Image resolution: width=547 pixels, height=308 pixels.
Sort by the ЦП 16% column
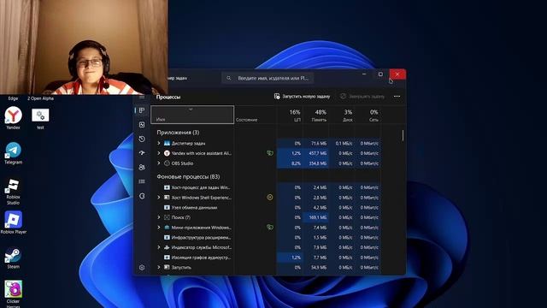point(290,115)
